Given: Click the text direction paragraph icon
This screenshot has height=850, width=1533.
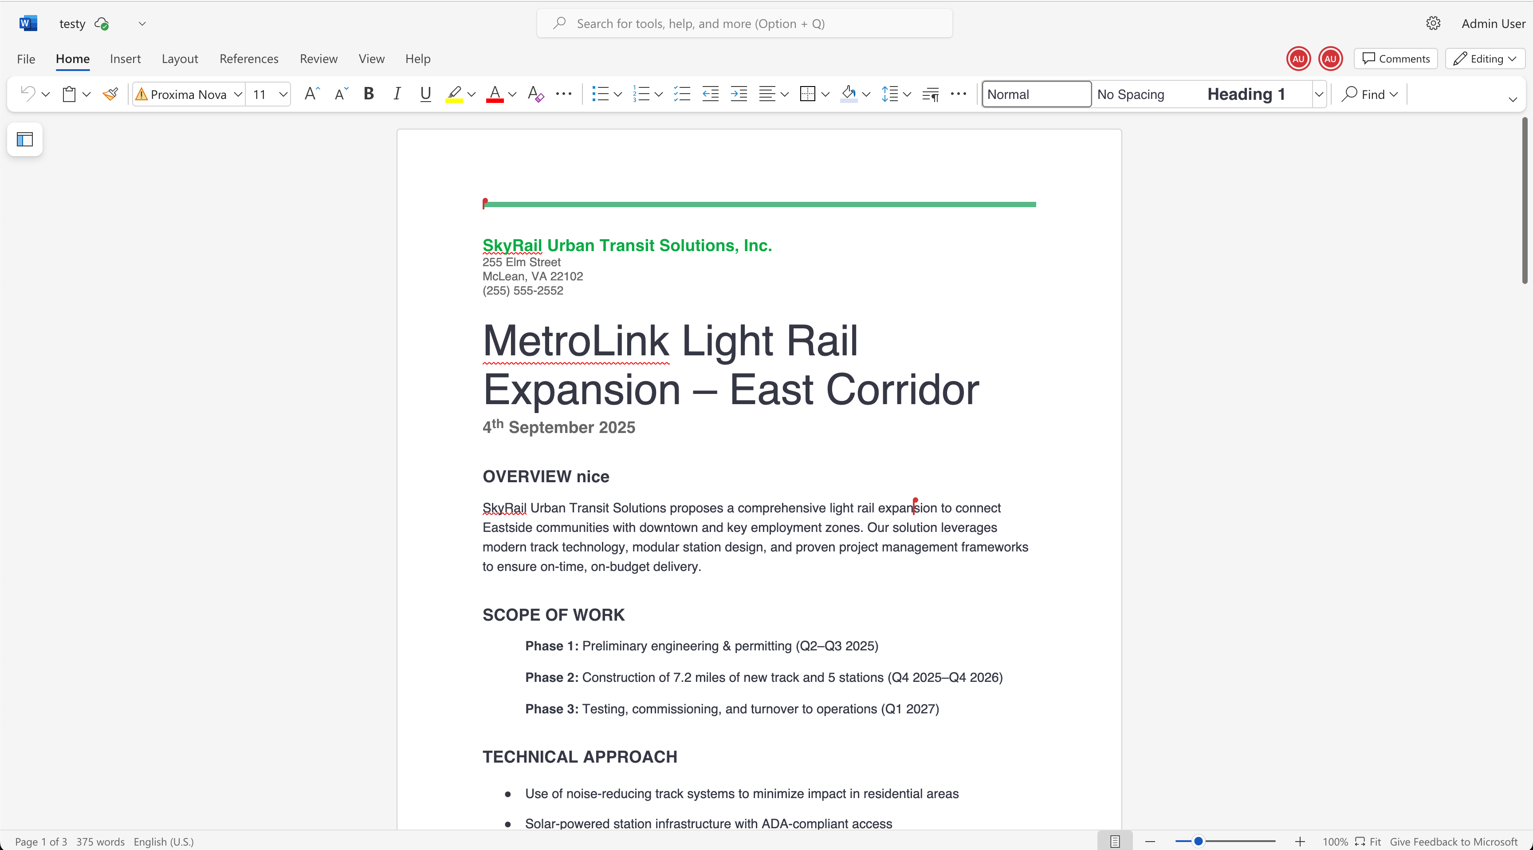Looking at the screenshot, I should pyautogui.click(x=930, y=94).
